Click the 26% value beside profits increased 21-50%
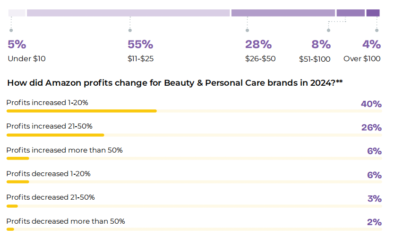 pos(371,128)
